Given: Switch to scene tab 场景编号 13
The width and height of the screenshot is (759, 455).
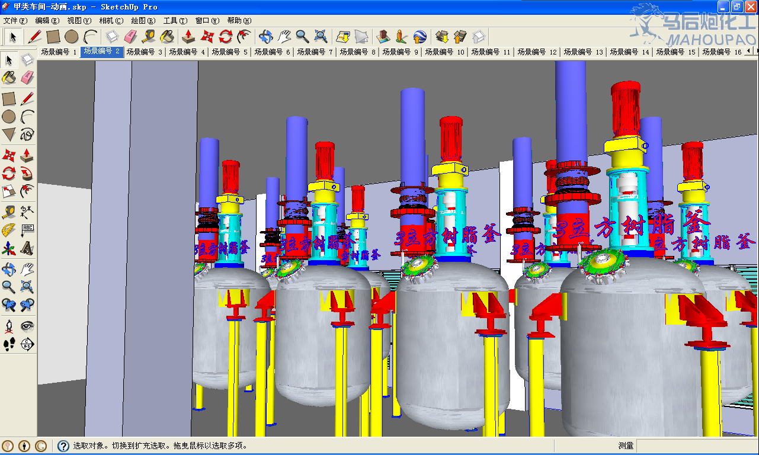Looking at the screenshot, I should [583, 52].
